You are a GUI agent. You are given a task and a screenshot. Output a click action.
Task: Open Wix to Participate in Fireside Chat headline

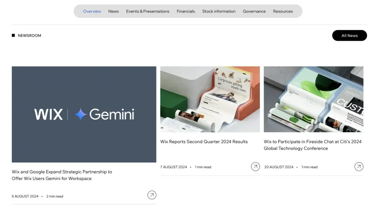(x=313, y=145)
